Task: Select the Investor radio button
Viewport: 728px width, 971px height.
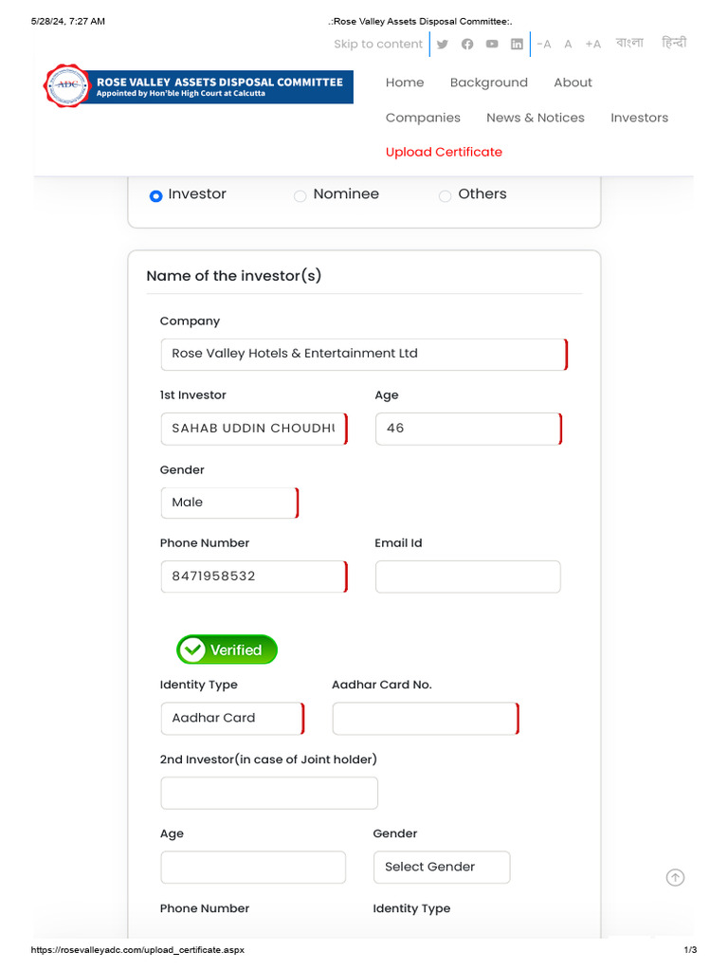Action: (156, 195)
